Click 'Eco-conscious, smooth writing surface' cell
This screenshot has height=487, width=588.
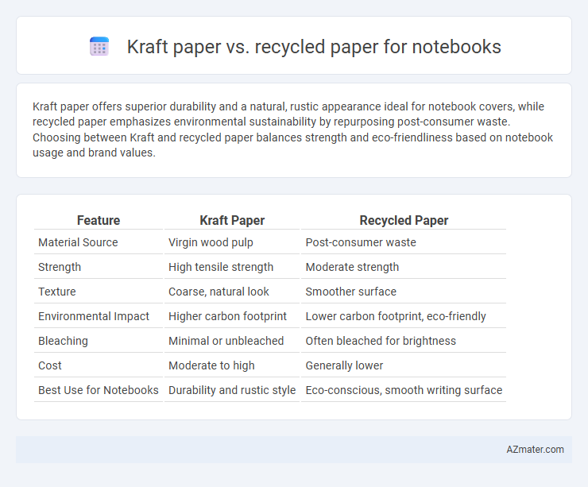pos(404,390)
